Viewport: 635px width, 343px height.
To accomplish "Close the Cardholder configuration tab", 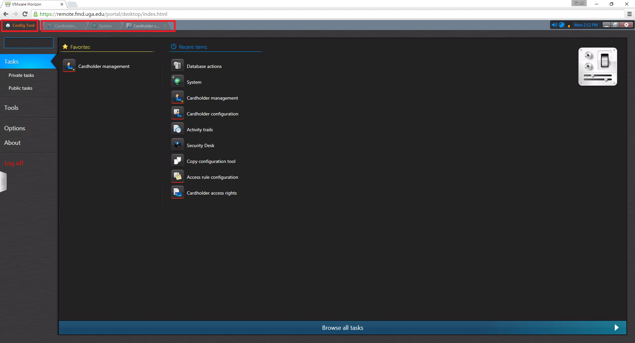I will tap(165, 26).
